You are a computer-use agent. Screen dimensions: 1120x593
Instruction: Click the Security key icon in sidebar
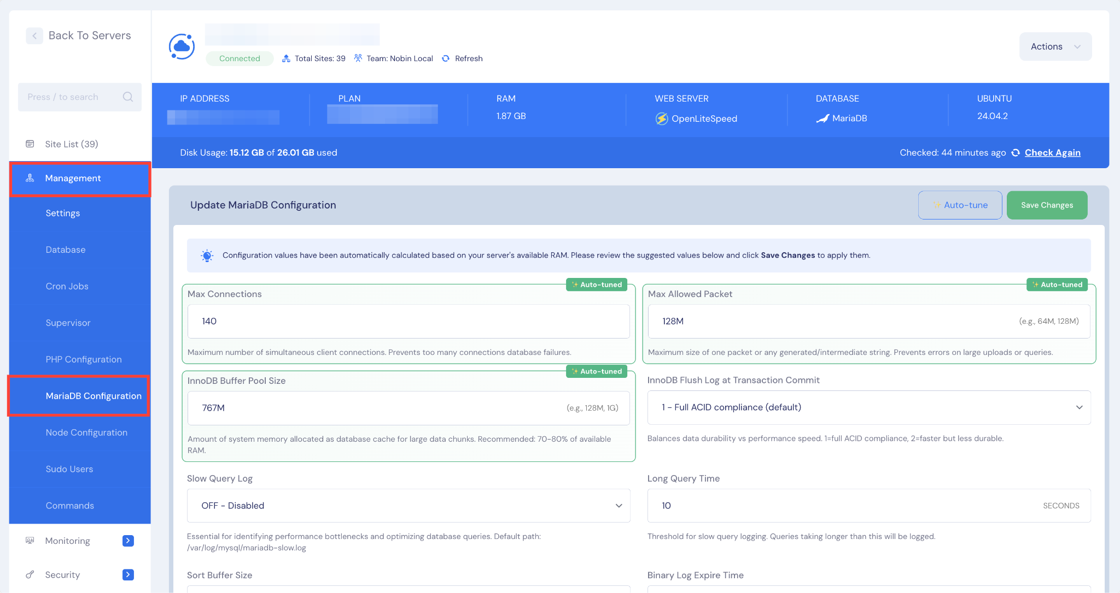[30, 574]
